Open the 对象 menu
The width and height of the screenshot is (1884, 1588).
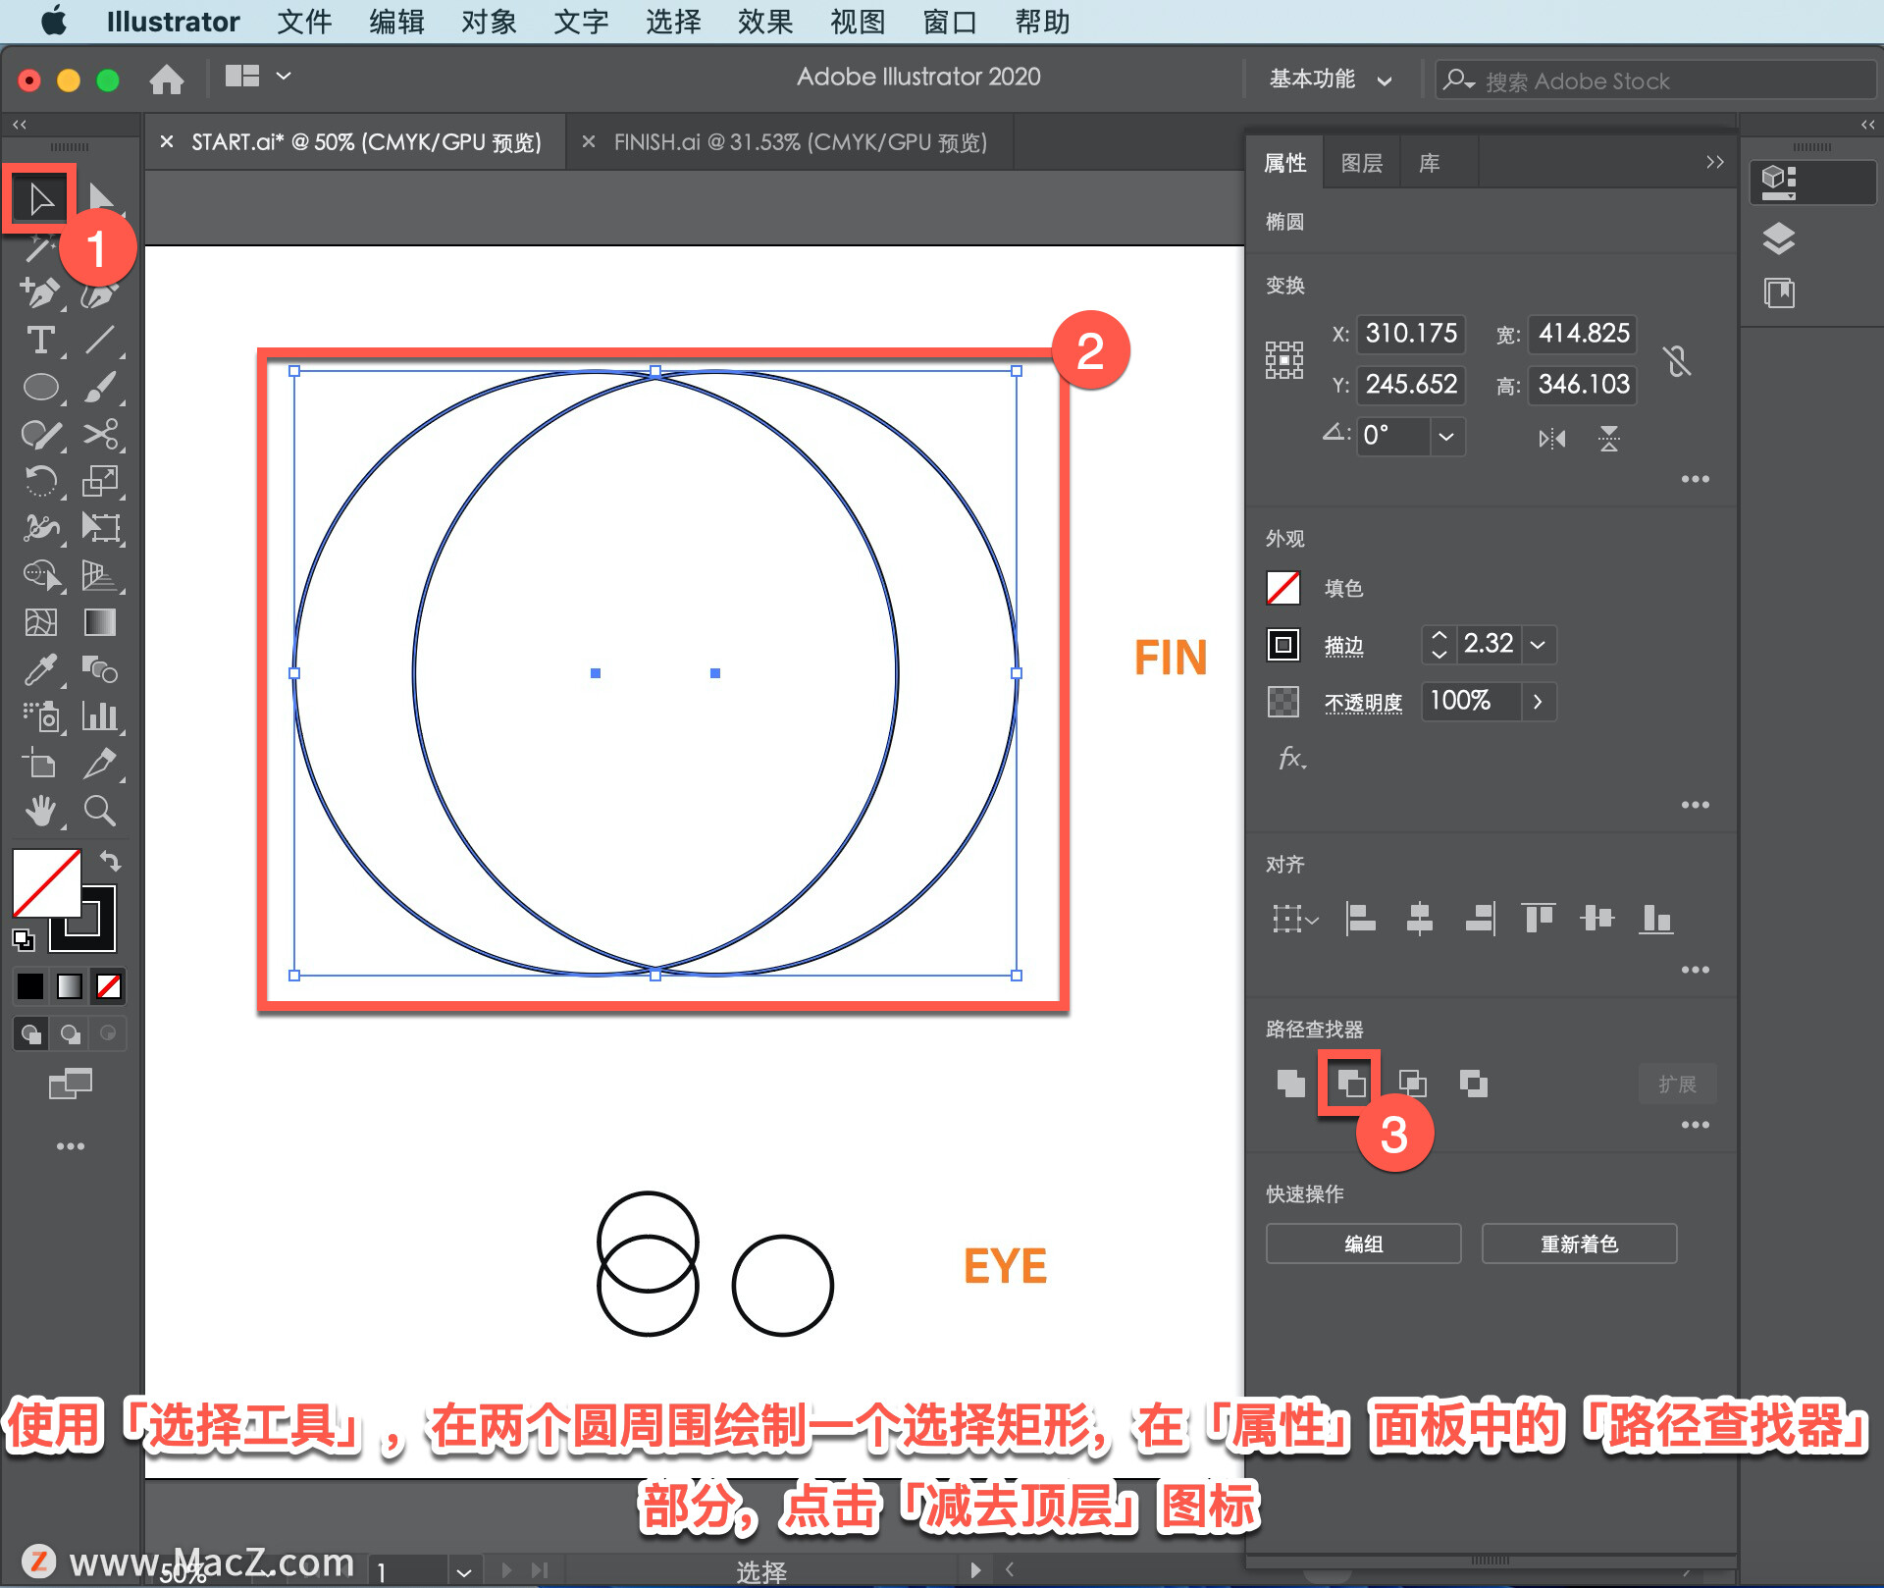point(489,22)
